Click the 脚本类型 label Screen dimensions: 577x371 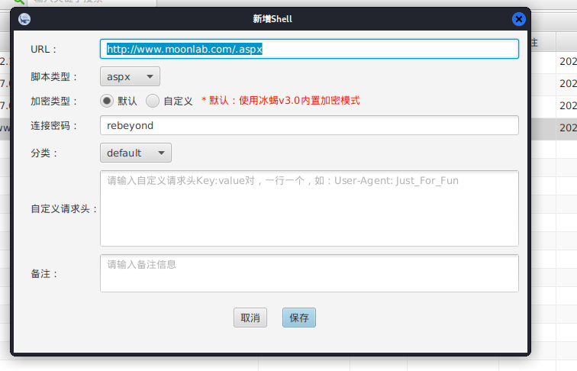pos(54,77)
